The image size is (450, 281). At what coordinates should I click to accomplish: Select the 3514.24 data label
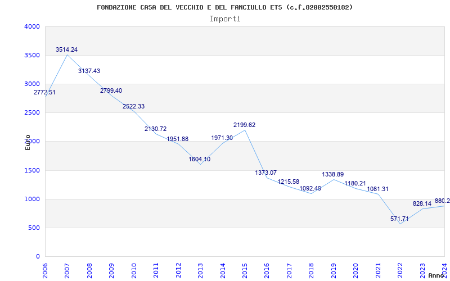tap(66, 49)
